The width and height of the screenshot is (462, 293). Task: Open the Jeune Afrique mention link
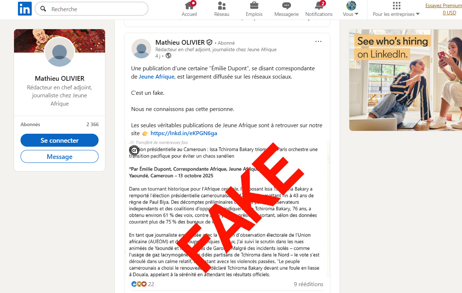[x=157, y=76]
